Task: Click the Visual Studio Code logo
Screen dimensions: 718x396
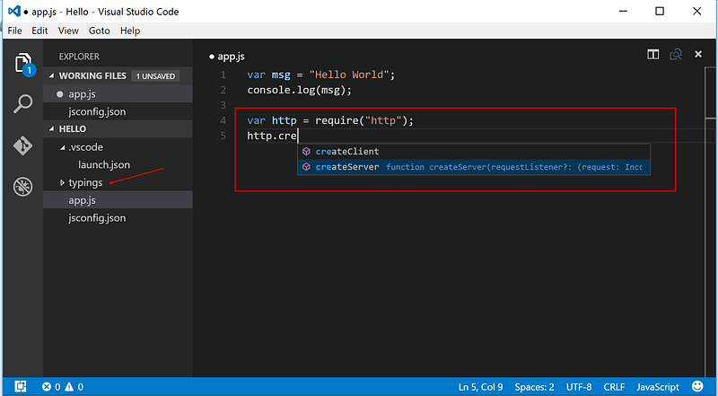Action: 14,12
